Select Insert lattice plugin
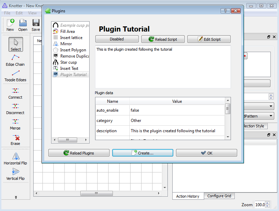Screen dimensions: 279x211 click(71, 38)
